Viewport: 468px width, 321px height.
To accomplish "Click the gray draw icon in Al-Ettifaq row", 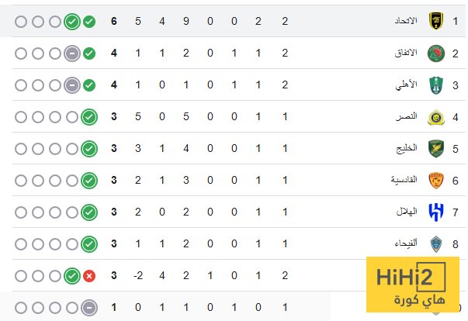I will pos(71,53).
